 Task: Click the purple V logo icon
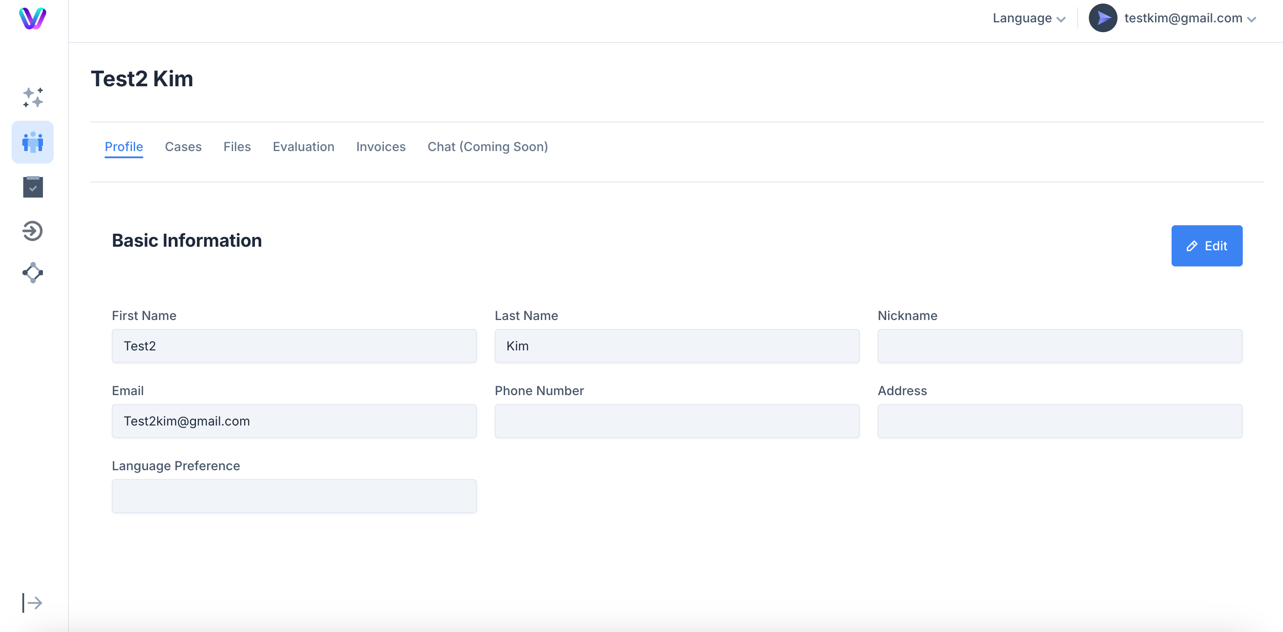[x=33, y=18]
